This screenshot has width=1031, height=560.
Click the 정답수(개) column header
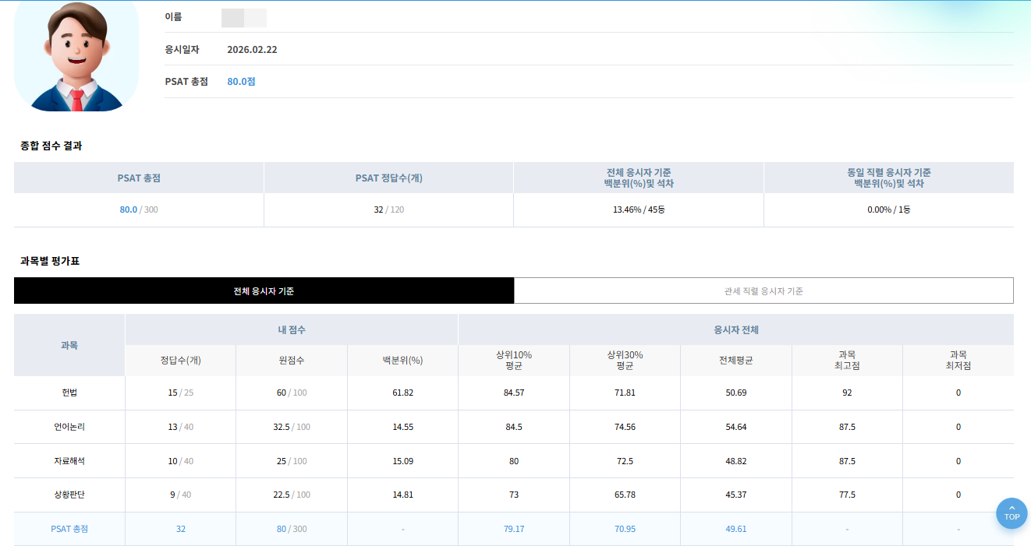click(x=180, y=361)
